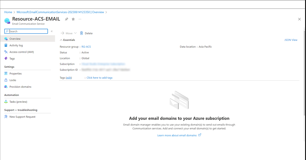Collapse the sidebar with the double chevron
The image size is (306, 160).
(52, 31)
